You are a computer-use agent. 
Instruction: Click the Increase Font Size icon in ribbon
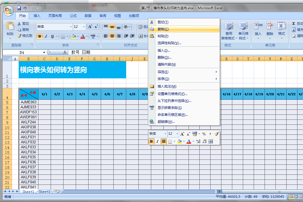click(90, 27)
